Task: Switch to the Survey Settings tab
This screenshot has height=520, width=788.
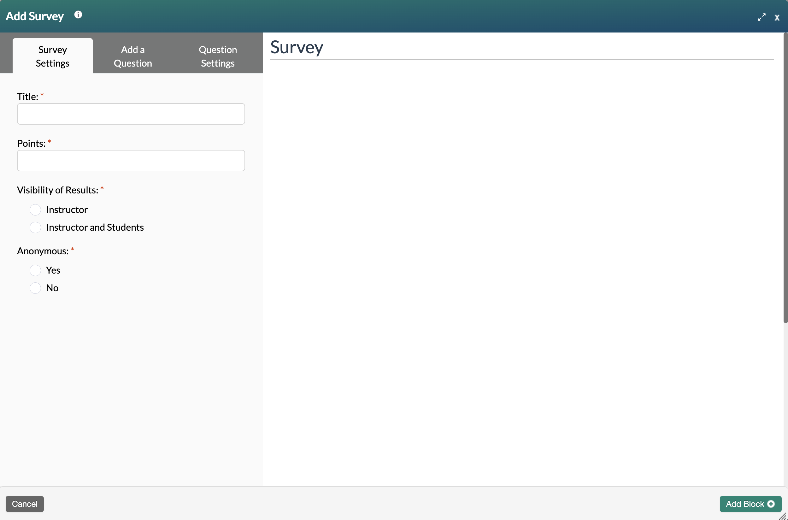Action: (53, 56)
